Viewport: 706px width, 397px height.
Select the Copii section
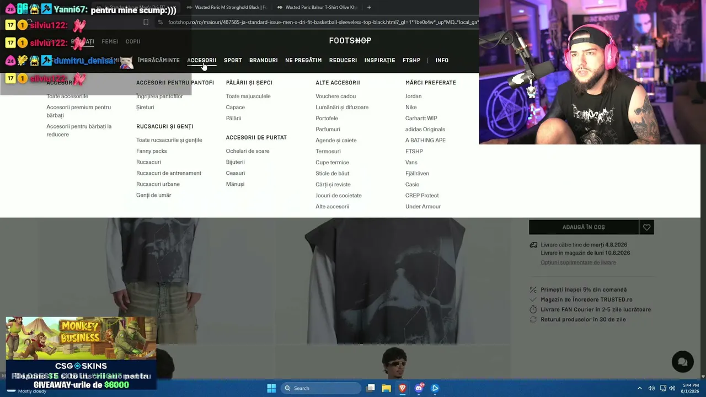tap(133, 41)
